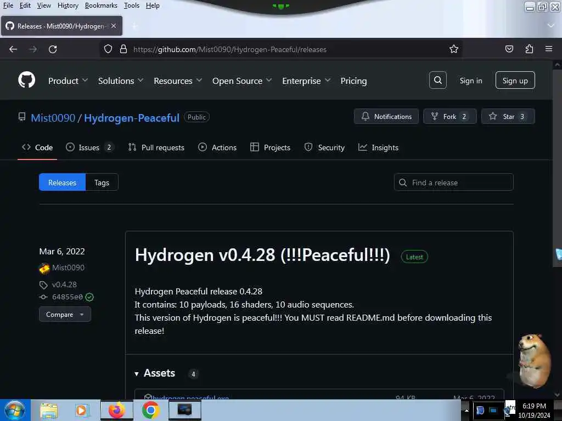
Task: Open the Pull requests tab
Action: pos(156,147)
